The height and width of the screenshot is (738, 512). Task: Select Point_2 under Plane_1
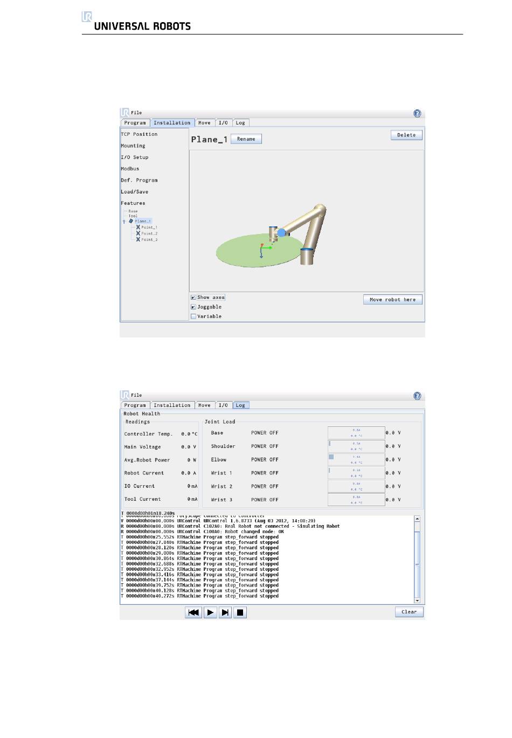point(149,233)
